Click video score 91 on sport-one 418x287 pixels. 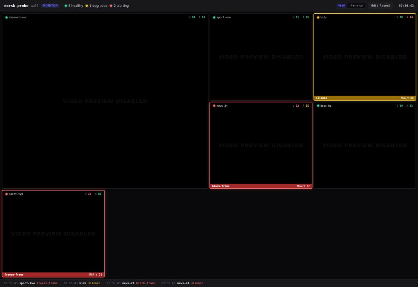click(x=297, y=17)
